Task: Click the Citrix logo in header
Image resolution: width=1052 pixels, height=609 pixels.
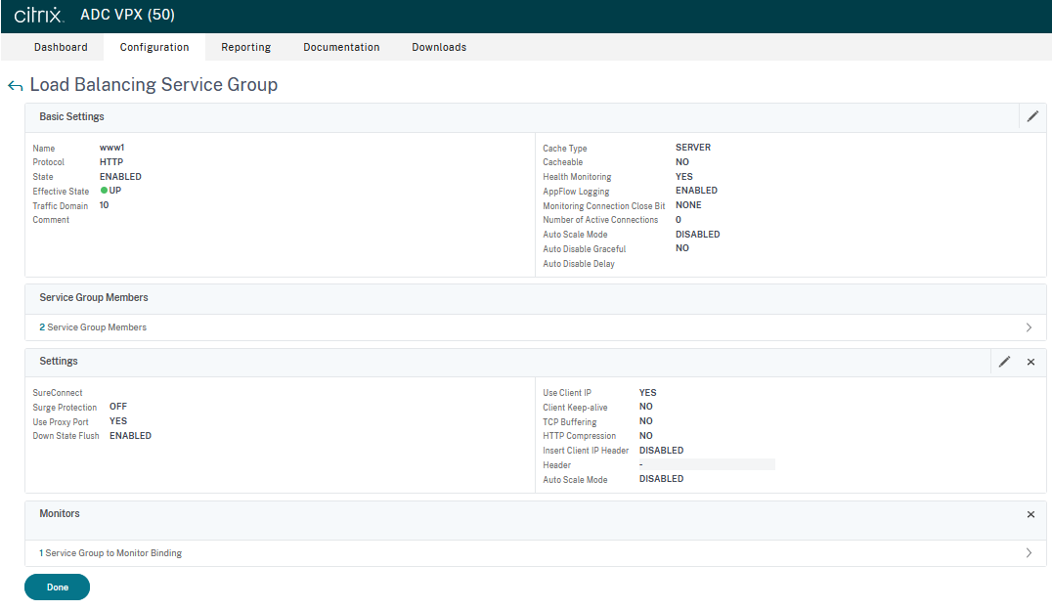Action: [x=39, y=16]
